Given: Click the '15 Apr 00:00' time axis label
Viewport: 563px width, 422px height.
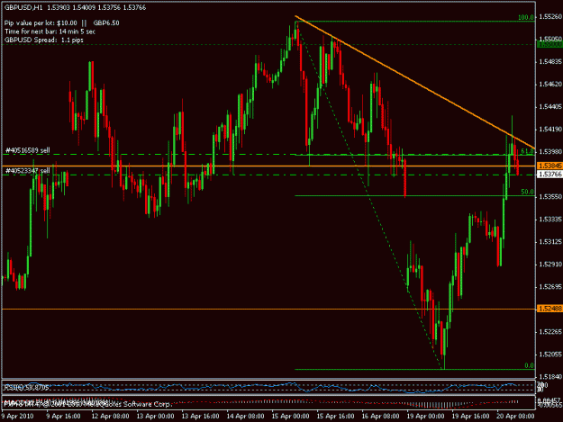Looking at the screenshot, I should point(290,416).
